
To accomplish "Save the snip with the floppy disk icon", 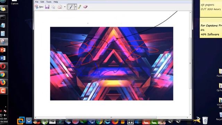I will pos(47,7).
